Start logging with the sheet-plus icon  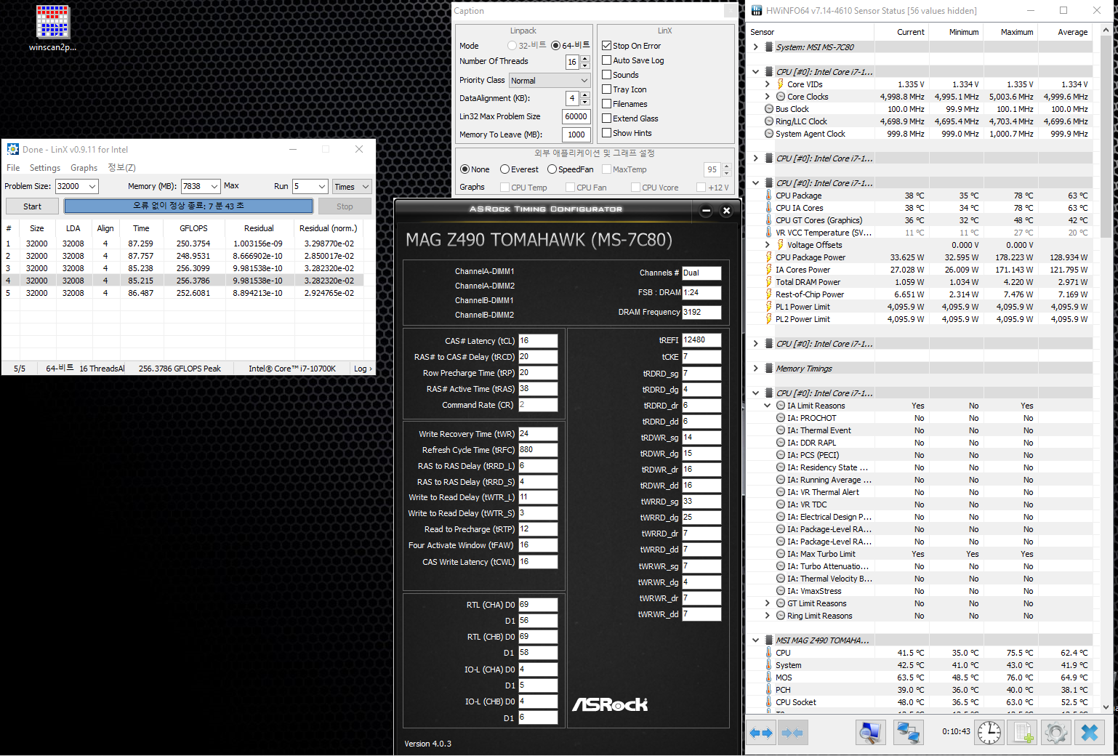1023,733
